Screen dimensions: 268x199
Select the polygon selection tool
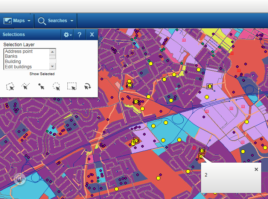[11, 86]
